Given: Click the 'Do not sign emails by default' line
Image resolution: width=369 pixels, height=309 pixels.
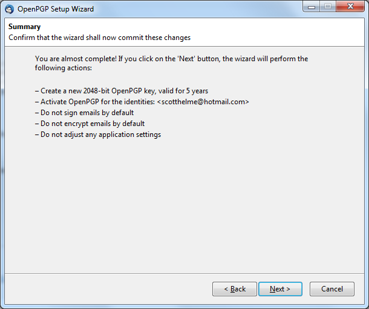Looking at the screenshot, I should [x=85, y=113].
